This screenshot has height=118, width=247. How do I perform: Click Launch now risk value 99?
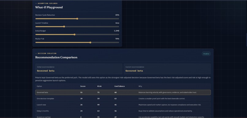point(98,105)
